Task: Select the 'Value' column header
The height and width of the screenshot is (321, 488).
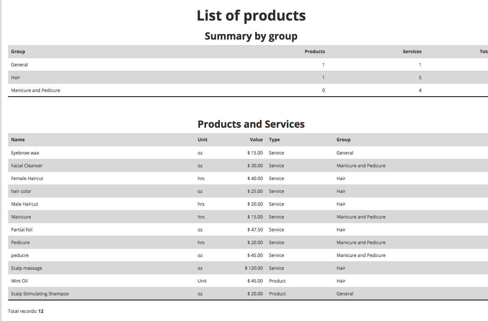Action: pos(256,140)
